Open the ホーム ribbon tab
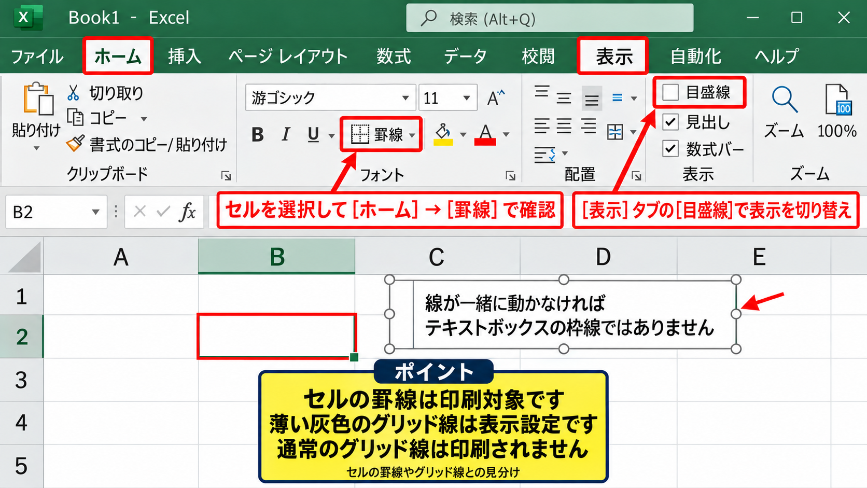The image size is (867, 488). click(x=118, y=55)
